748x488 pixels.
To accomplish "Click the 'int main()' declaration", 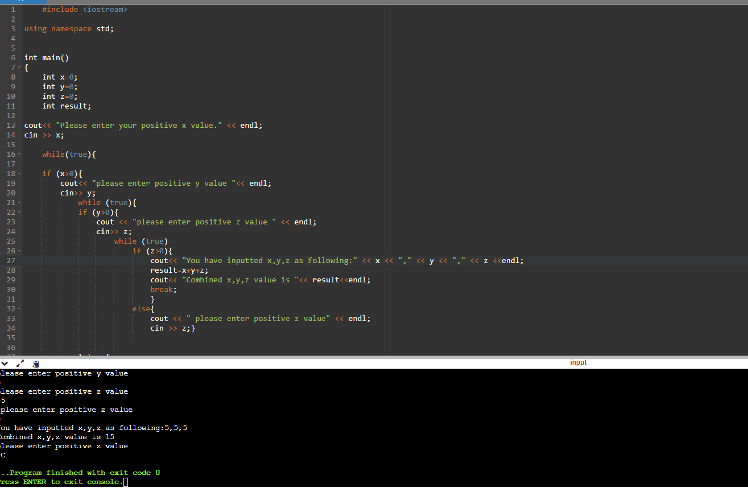I will [47, 58].
